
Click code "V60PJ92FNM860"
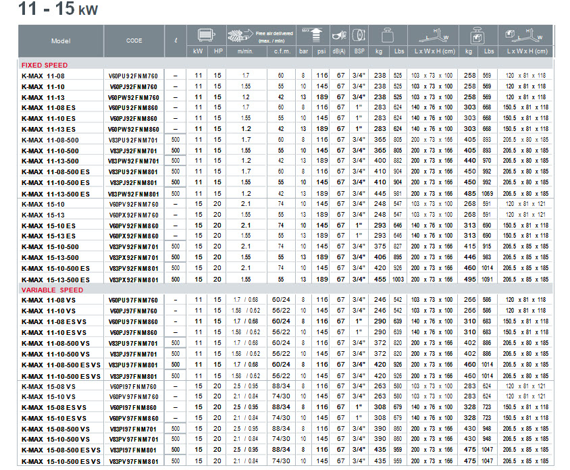[134, 119]
